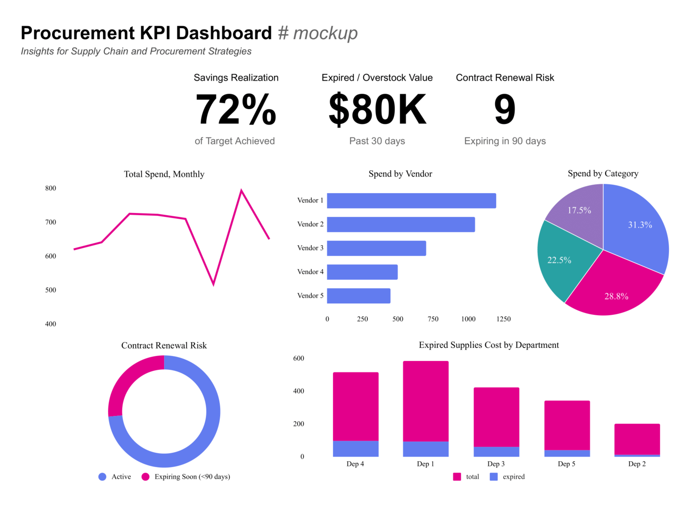
Task: Click the Vendor 5 bar
Action: [359, 296]
